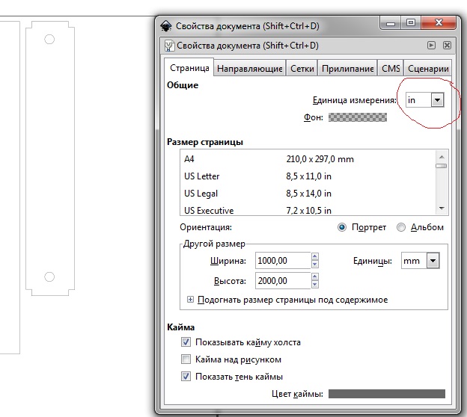The image size is (467, 417).
Task: Select the US Executive page size
Action: [x=308, y=210]
